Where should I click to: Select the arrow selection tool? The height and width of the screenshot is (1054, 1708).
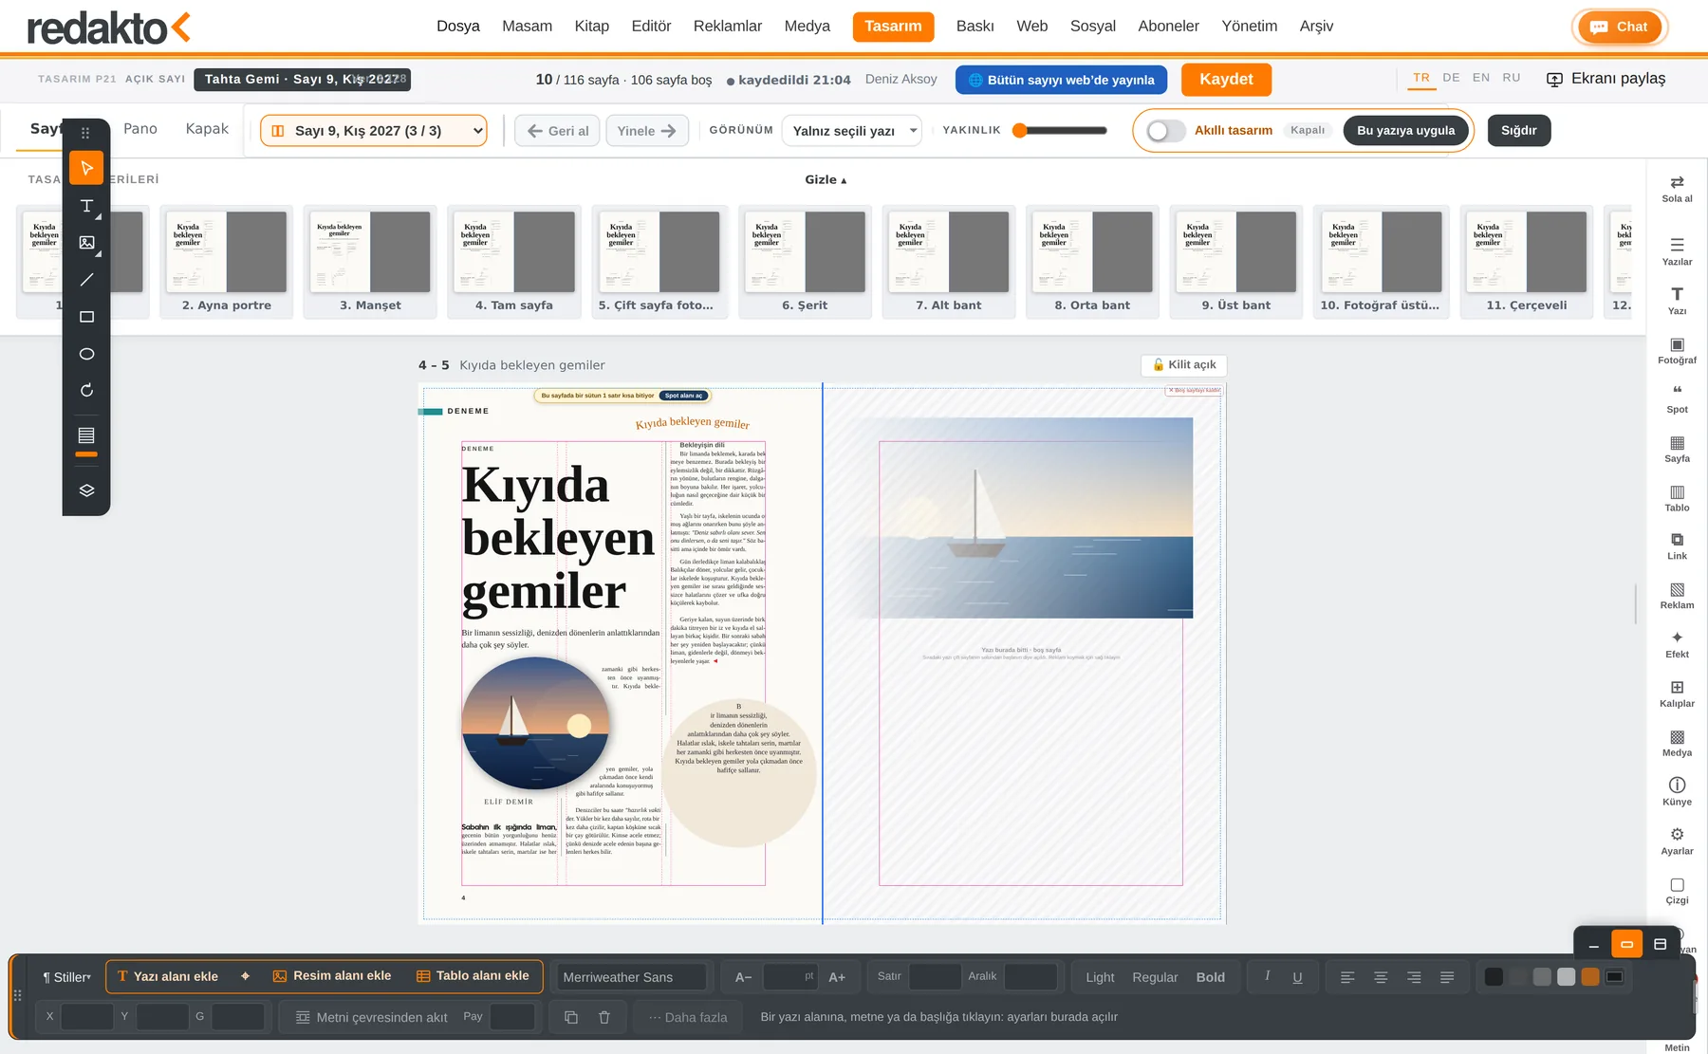click(x=86, y=168)
